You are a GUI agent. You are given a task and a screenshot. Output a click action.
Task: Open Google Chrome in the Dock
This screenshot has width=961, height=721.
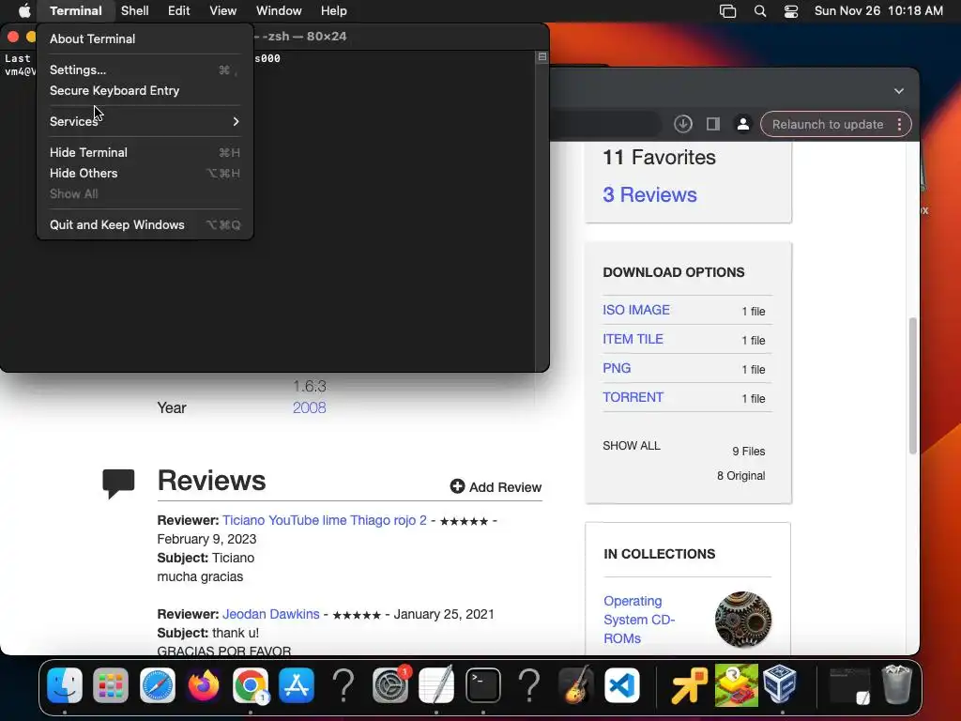click(x=250, y=684)
